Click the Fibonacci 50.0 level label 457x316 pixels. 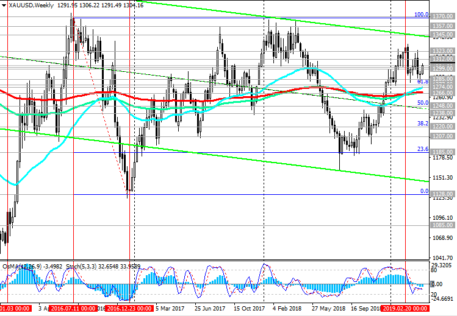click(x=423, y=103)
